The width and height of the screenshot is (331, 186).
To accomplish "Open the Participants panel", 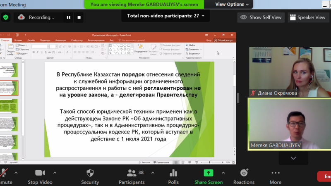I will 132,176.
